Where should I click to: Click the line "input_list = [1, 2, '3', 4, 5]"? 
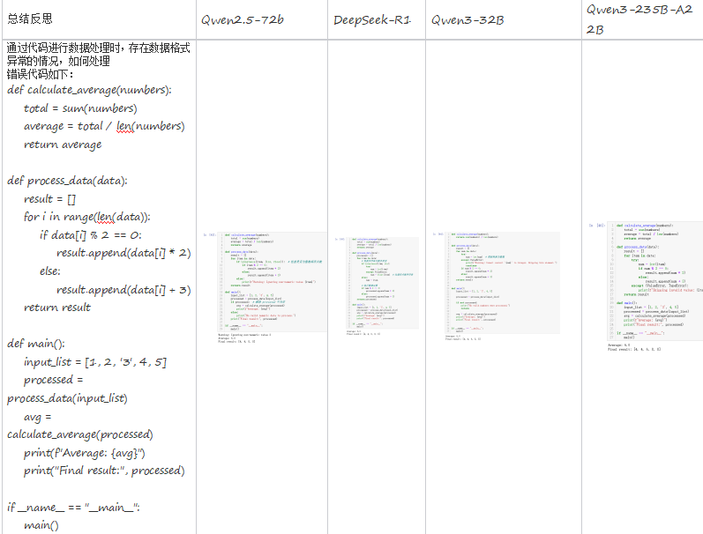(x=95, y=362)
